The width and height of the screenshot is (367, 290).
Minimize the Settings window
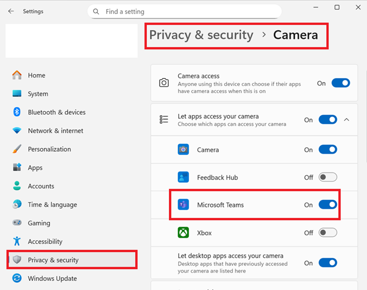point(316,7)
